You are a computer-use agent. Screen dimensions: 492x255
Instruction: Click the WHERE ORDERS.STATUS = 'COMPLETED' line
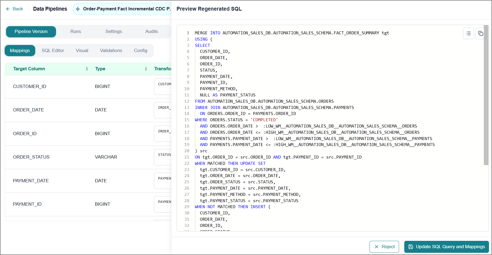[236, 120]
